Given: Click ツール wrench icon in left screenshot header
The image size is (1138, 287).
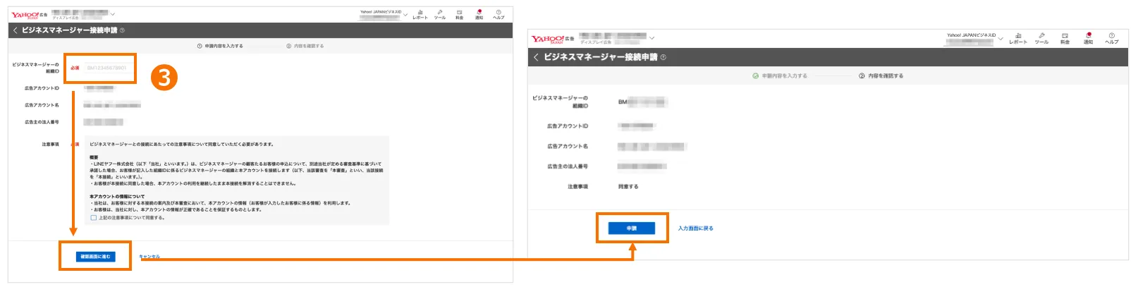Looking at the screenshot, I should click(x=440, y=14).
